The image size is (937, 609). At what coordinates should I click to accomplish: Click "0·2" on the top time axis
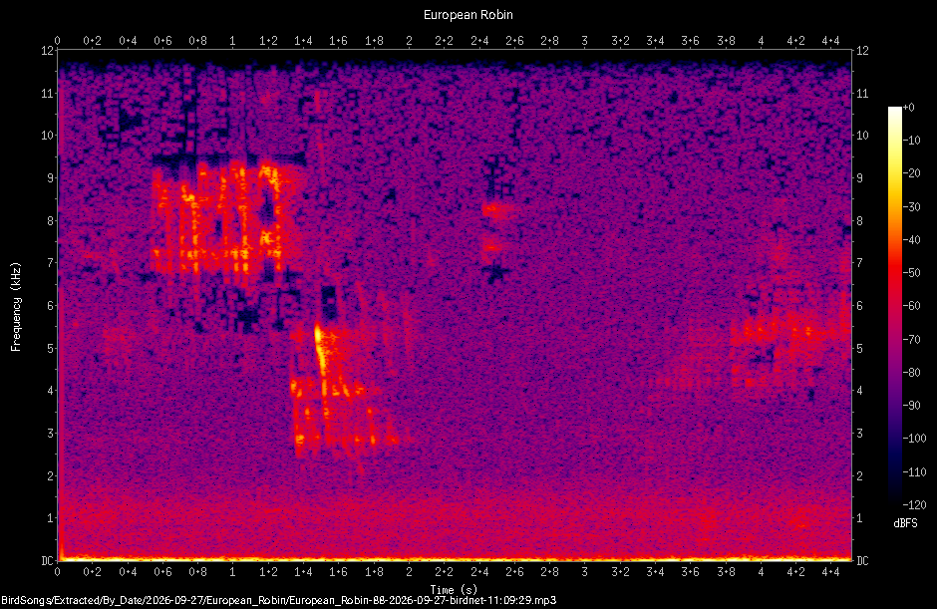click(x=92, y=41)
